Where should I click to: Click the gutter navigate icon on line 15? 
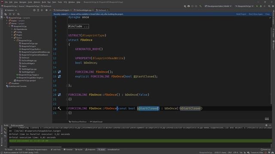pos(59,72)
